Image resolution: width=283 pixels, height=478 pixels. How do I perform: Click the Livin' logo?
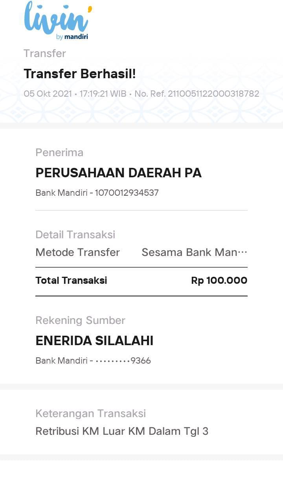(x=57, y=18)
